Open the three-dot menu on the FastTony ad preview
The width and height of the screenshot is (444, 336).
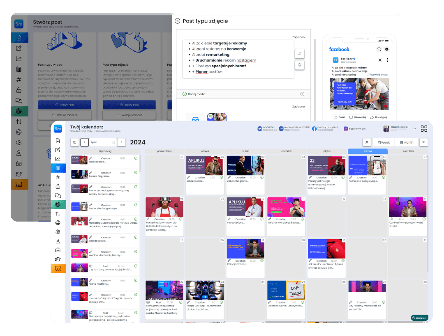click(387, 60)
